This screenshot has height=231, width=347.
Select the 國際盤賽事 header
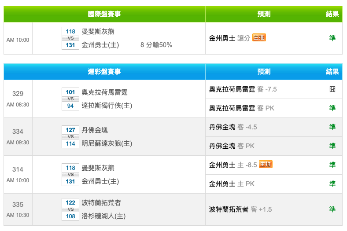pos(104,14)
